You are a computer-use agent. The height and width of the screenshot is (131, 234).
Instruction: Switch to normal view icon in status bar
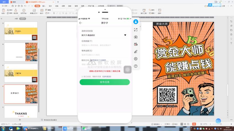(x=182, y=124)
